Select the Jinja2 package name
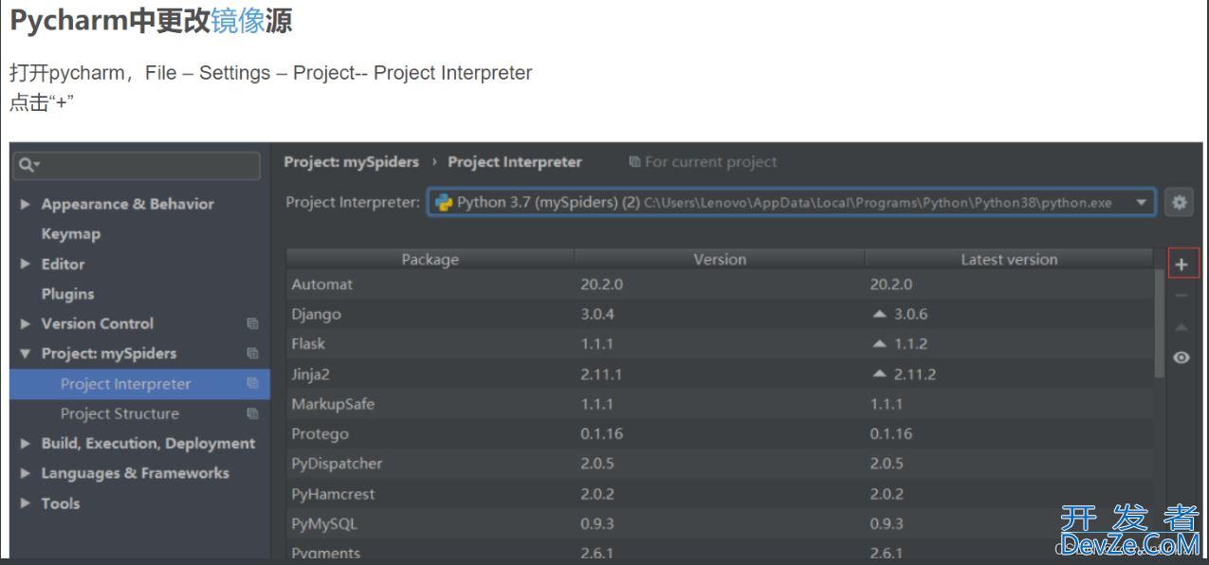 click(311, 374)
